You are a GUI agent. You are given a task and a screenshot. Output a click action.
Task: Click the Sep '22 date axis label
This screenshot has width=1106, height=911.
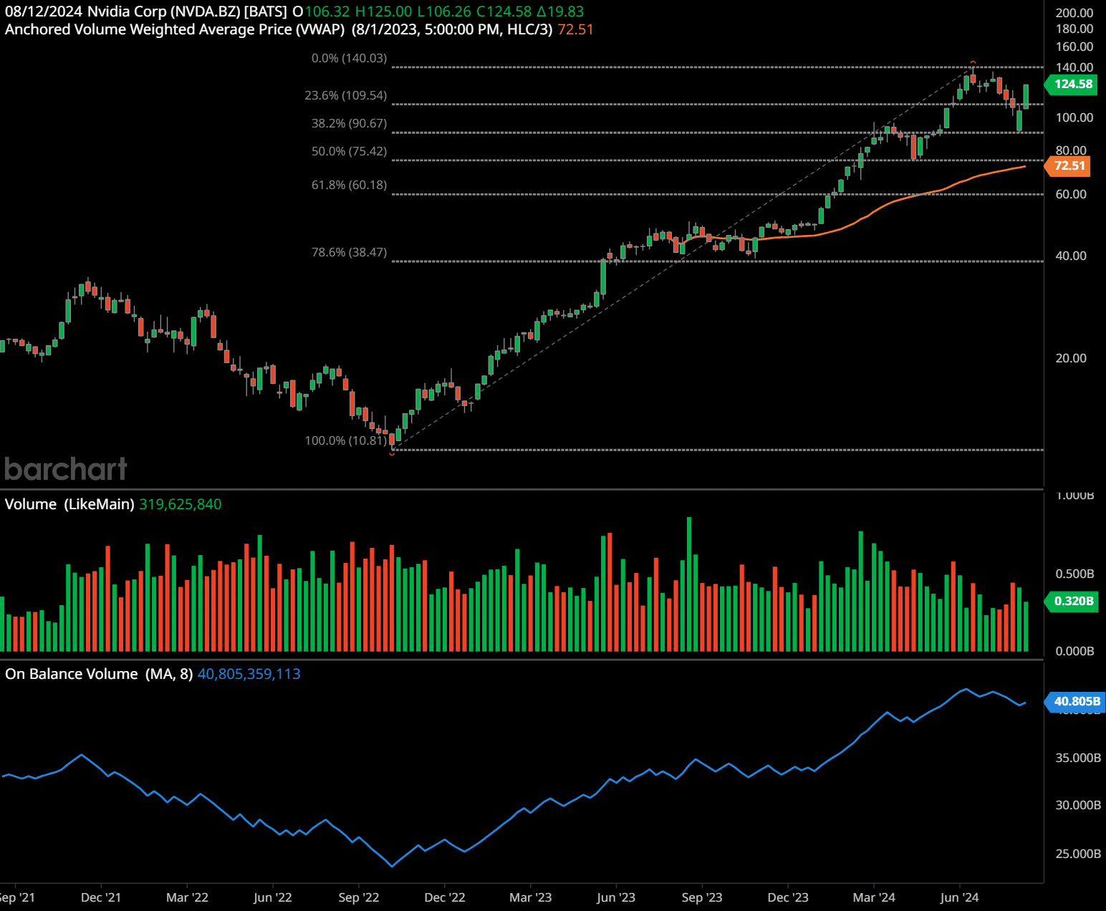(x=359, y=897)
